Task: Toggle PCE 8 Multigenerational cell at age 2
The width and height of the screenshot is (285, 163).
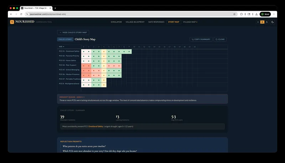Action: pyautogui.click(x=94, y=84)
